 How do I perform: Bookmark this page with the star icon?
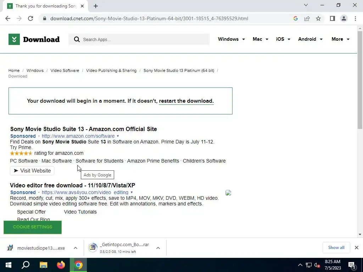(318, 18)
